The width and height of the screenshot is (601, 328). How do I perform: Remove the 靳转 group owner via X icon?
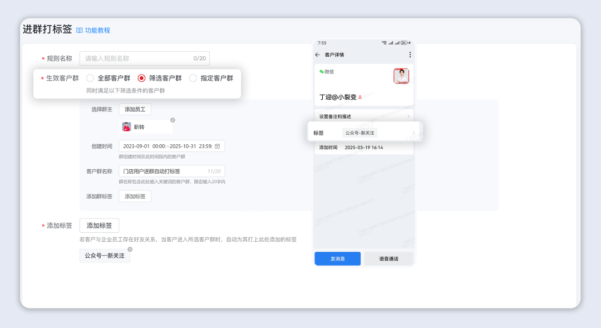pyautogui.click(x=172, y=119)
